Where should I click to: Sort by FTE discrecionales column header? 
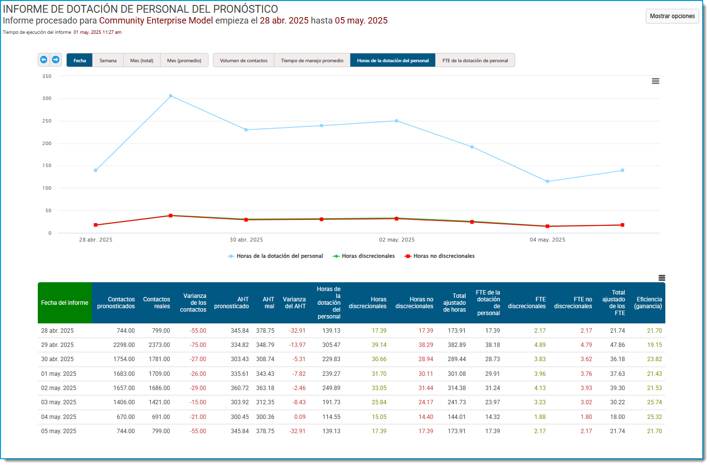[x=527, y=303]
